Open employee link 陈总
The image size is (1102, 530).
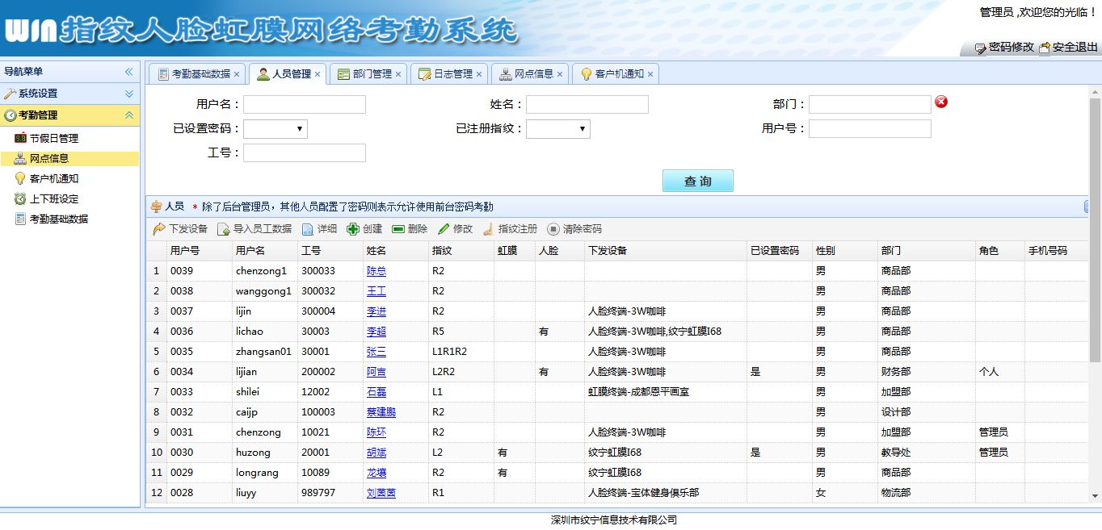click(x=376, y=271)
